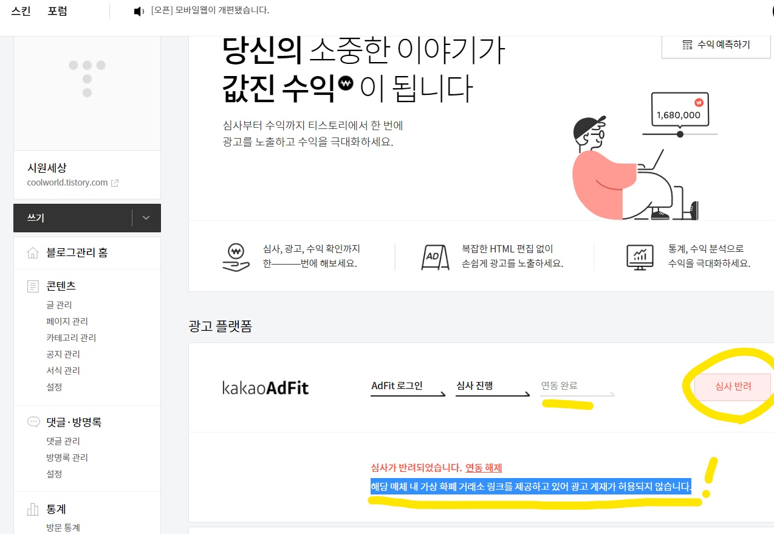Screen dimensions: 774x534
Task: Click the hand holding coin icon
Action: pyautogui.click(x=236, y=257)
